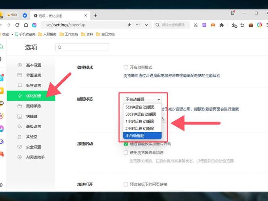The height and width of the screenshot is (201, 268).
Task: Enable 预读鼠标下的网页链接 checkbox
Action: coord(126,184)
